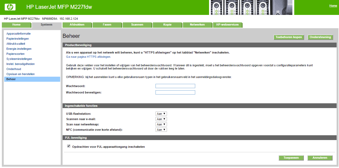The height and width of the screenshot is (168, 339).
Task: Select the highlighted Beheer sidebar item
Action: (32, 79)
